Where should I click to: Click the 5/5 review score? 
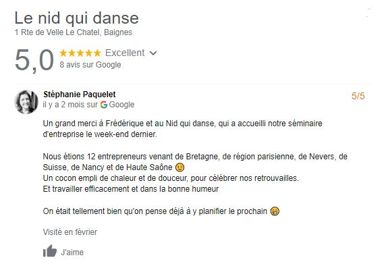(x=358, y=96)
